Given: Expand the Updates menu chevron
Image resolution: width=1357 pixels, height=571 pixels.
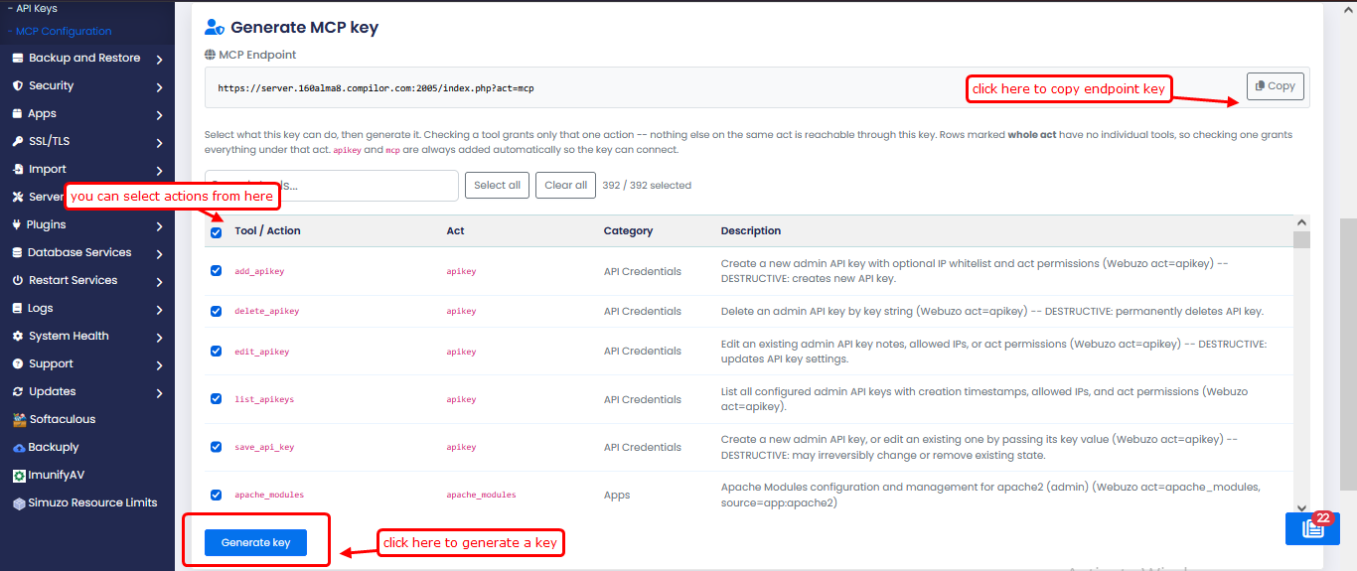Looking at the screenshot, I should point(160,393).
